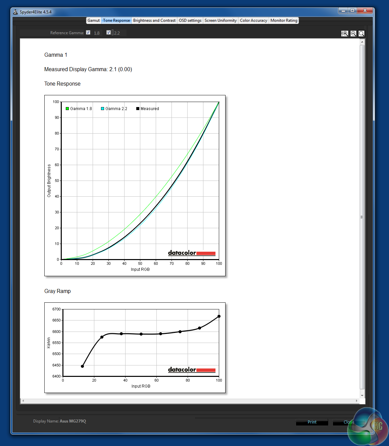Zoom out on the report view
Viewport: 389px width, 446px height.
[x=353, y=34]
